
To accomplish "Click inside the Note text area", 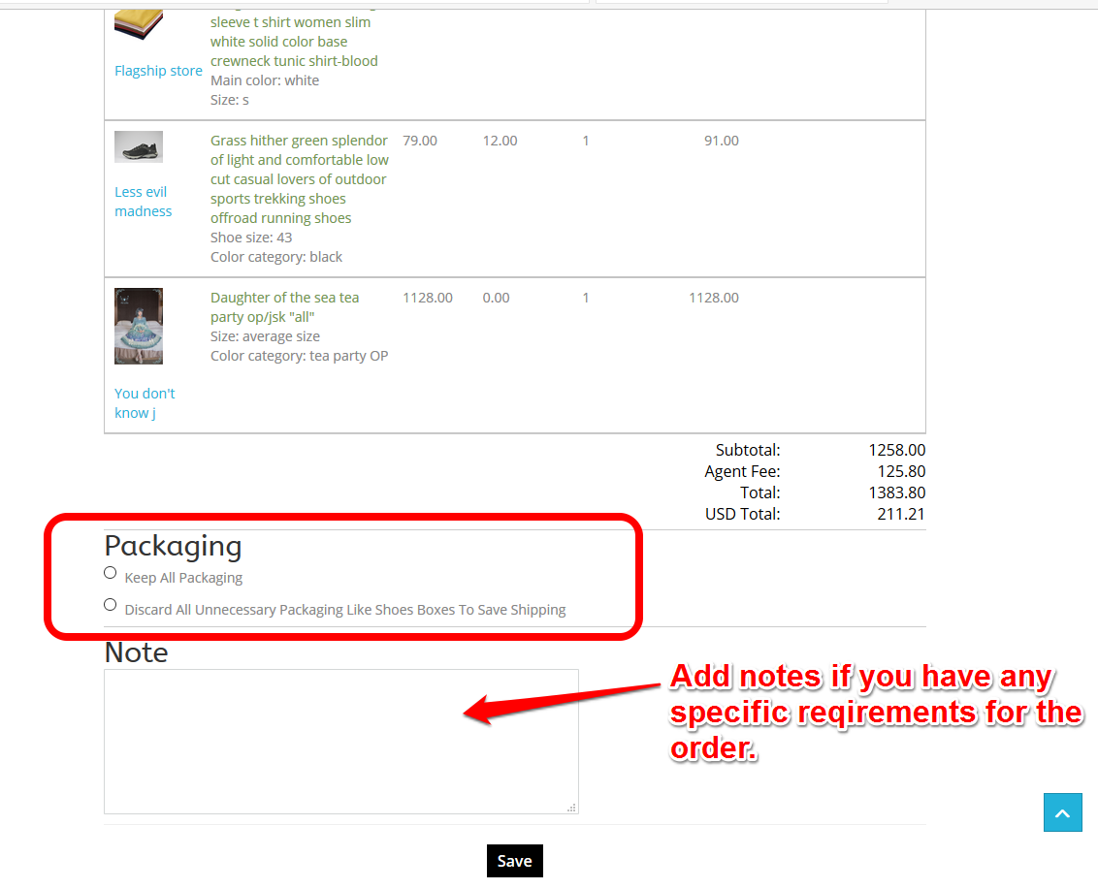I will tap(341, 742).
